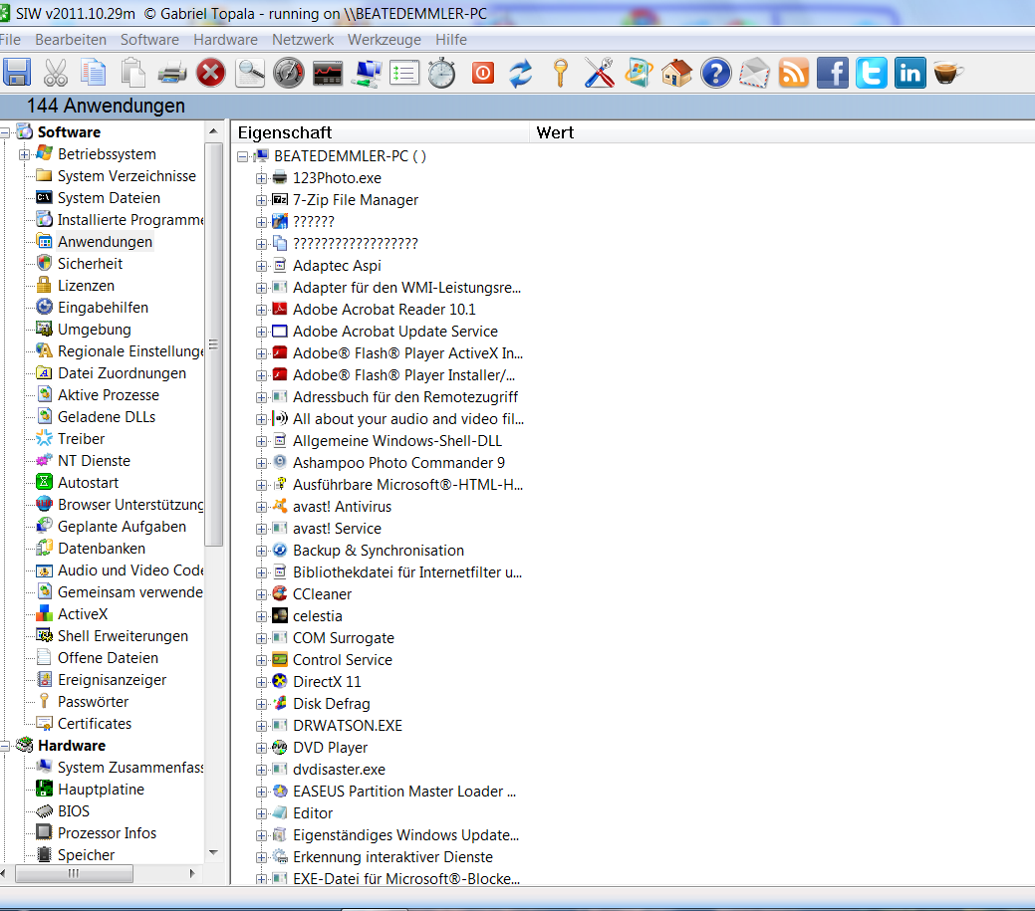
Task: Click the coffee cup donate icon
Action: [x=948, y=73]
